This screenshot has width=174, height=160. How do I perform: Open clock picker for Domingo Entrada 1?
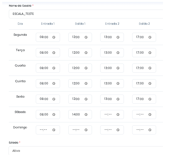click(x=54, y=130)
